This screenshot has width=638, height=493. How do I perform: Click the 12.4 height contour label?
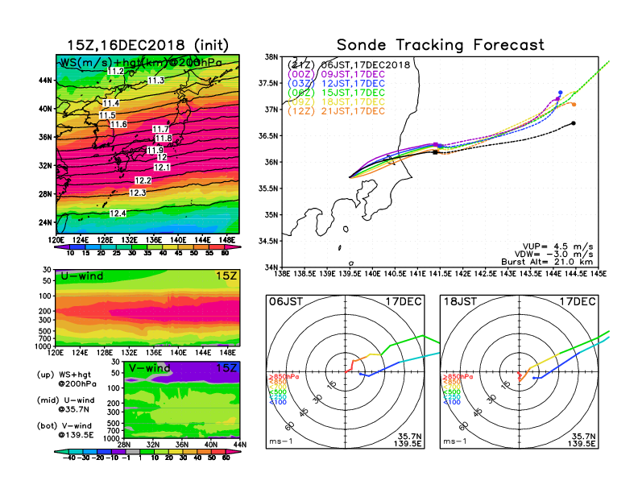coord(118,213)
